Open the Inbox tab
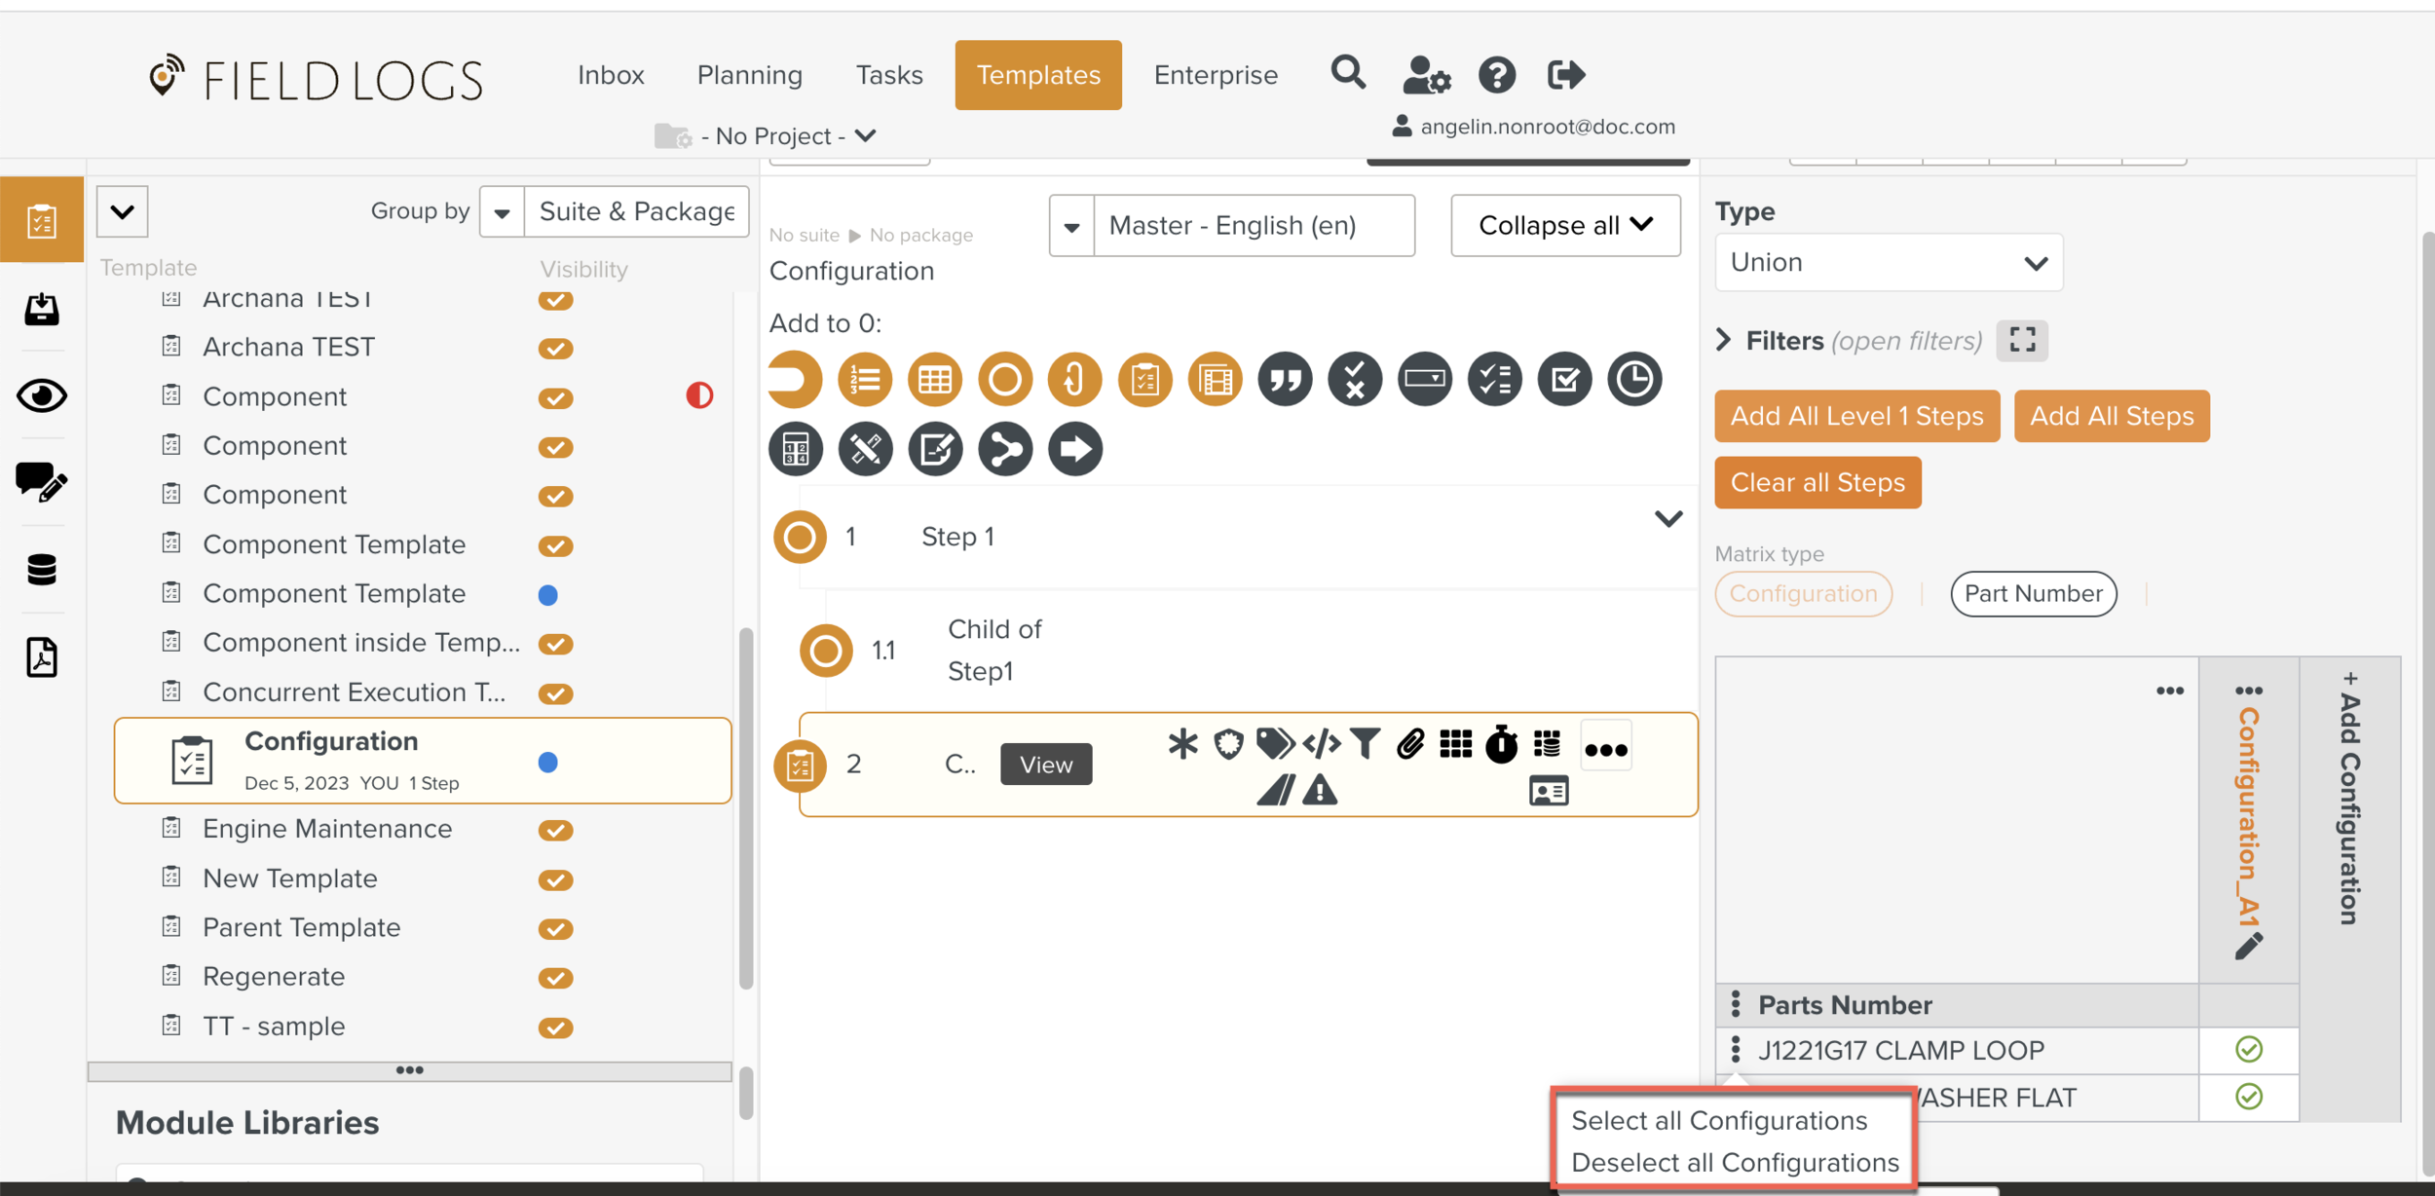The image size is (2435, 1196). point(611,75)
